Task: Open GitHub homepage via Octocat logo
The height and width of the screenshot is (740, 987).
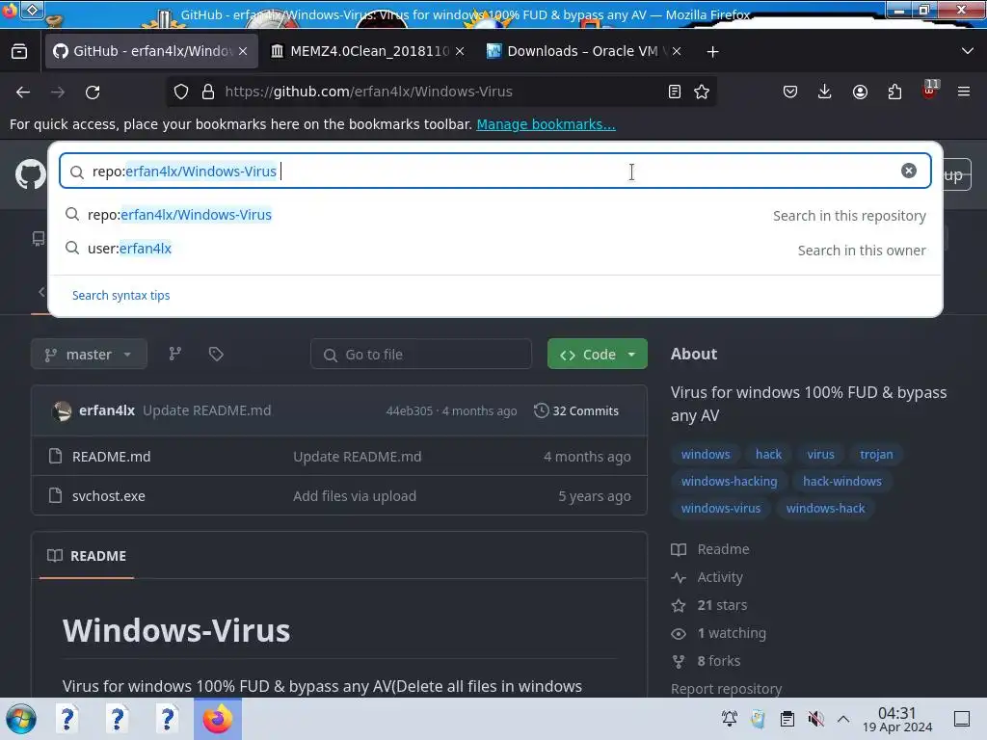Action: (x=30, y=174)
